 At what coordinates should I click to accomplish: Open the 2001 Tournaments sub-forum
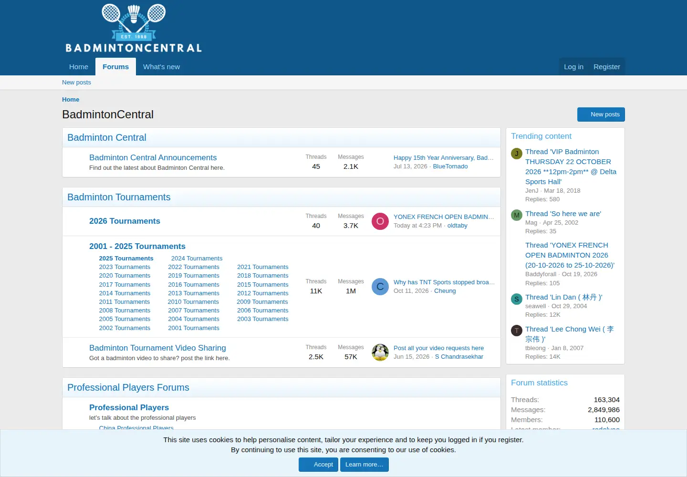pos(194,328)
